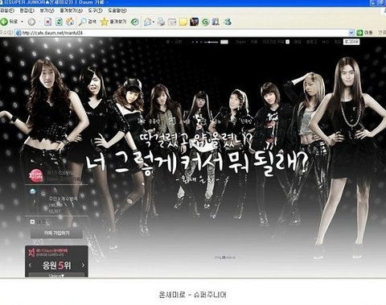Click the 로그아웃 button at top right
386x305 pixels.
351,42
